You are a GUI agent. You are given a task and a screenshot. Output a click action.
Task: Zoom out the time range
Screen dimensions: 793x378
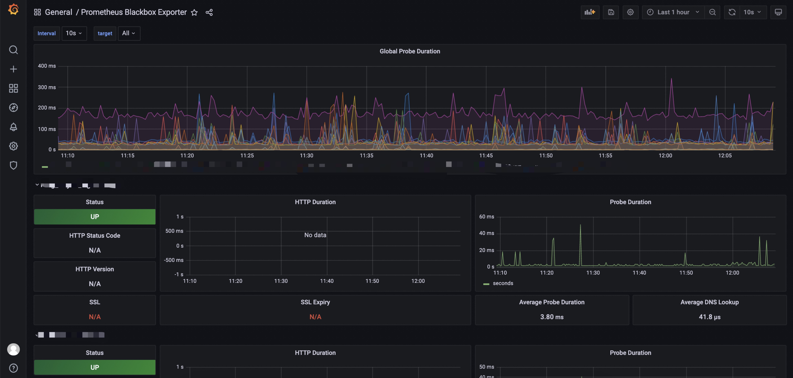tap(712, 12)
